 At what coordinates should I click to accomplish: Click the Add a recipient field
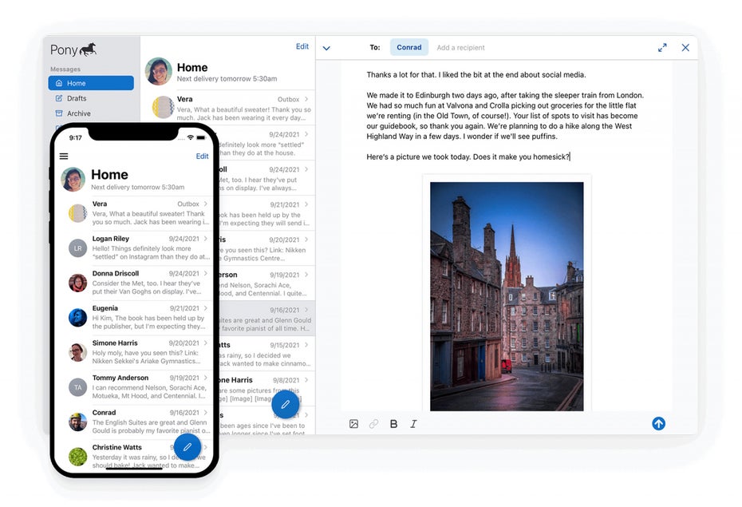(460, 47)
